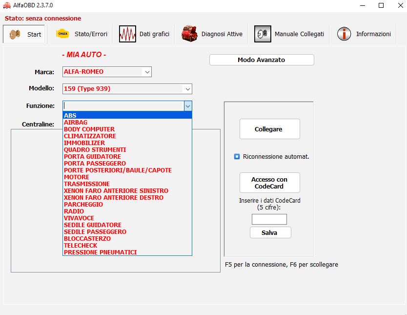Choose RADIO from the list
Image resolution: width=407 pixels, height=315 pixels.
pyautogui.click(x=127, y=211)
